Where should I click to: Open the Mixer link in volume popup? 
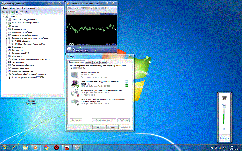click(224, 138)
